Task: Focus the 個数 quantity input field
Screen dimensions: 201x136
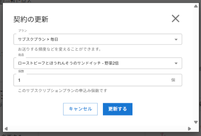Action: pyautogui.click(x=90, y=80)
